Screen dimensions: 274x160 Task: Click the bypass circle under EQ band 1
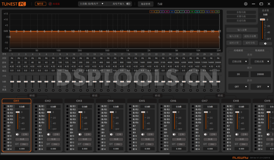pos(12,90)
